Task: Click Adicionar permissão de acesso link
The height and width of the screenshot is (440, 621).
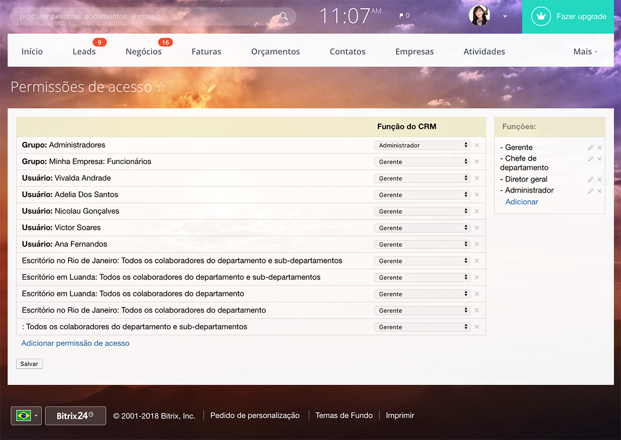Action: 76,343
